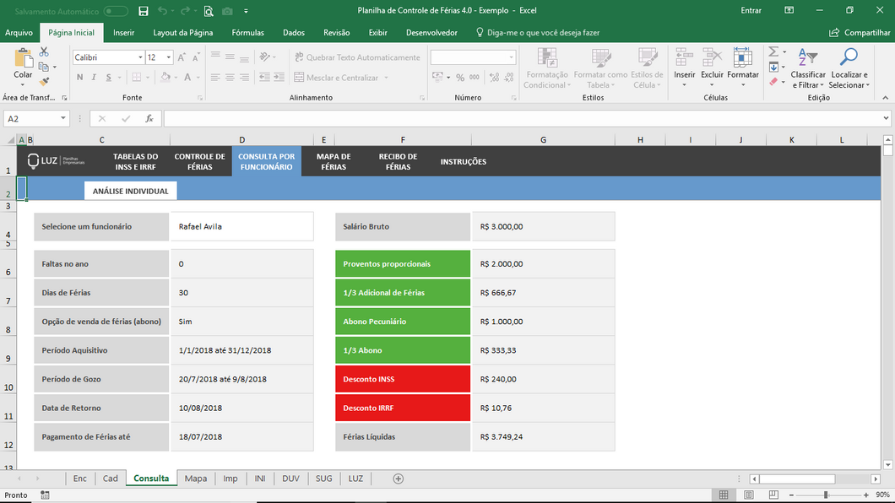Screen dimensions: 895x503
Task: Click the borders grid icon
Action: (x=137, y=78)
